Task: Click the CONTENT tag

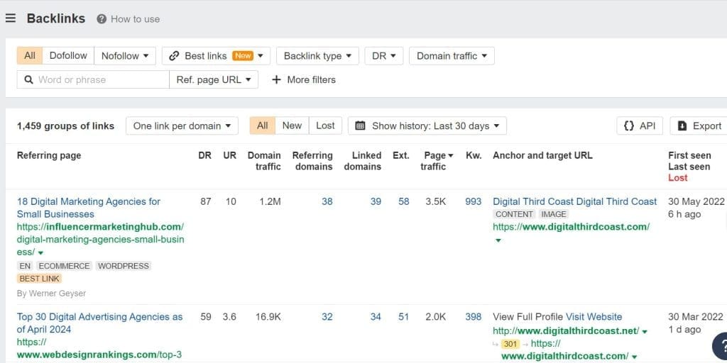Action: [514, 214]
